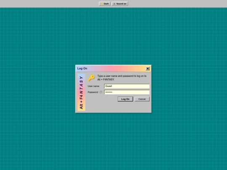Click the golden key icon

(x=92, y=78)
